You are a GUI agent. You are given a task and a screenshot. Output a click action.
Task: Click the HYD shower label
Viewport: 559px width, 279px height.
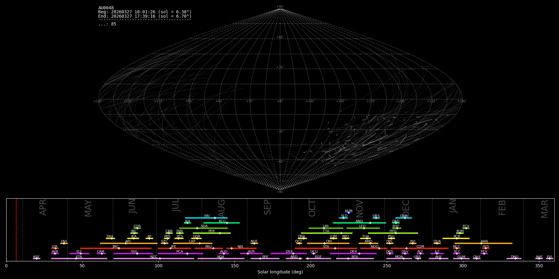pos(393,231)
